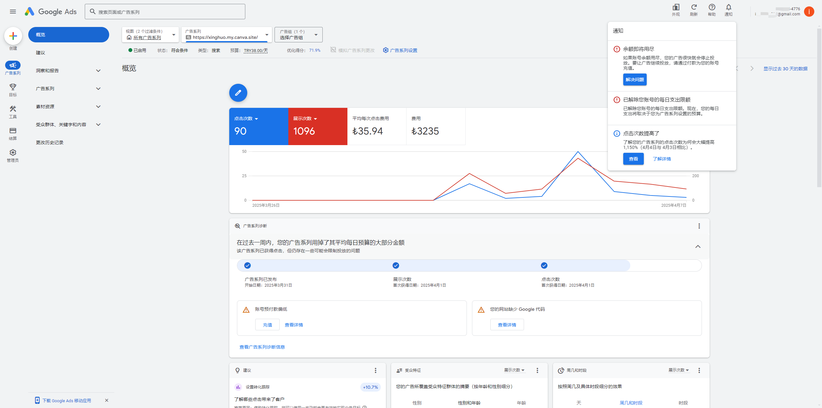Click the search pages or campaigns field
Image resolution: width=822 pixels, height=408 pixels.
pyautogui.click(x=165, y=12)
